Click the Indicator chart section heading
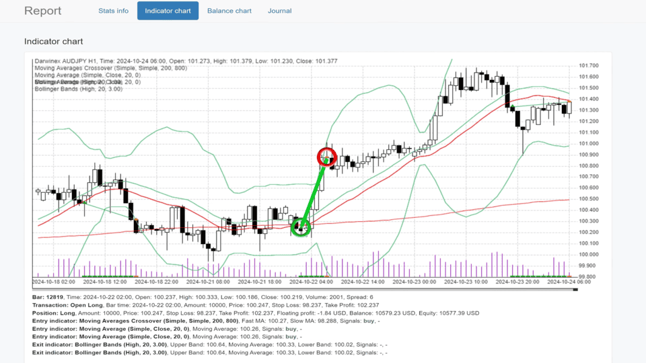 pos(53,42)
